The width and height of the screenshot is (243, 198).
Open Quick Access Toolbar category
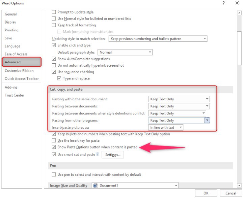pos(22,79)
